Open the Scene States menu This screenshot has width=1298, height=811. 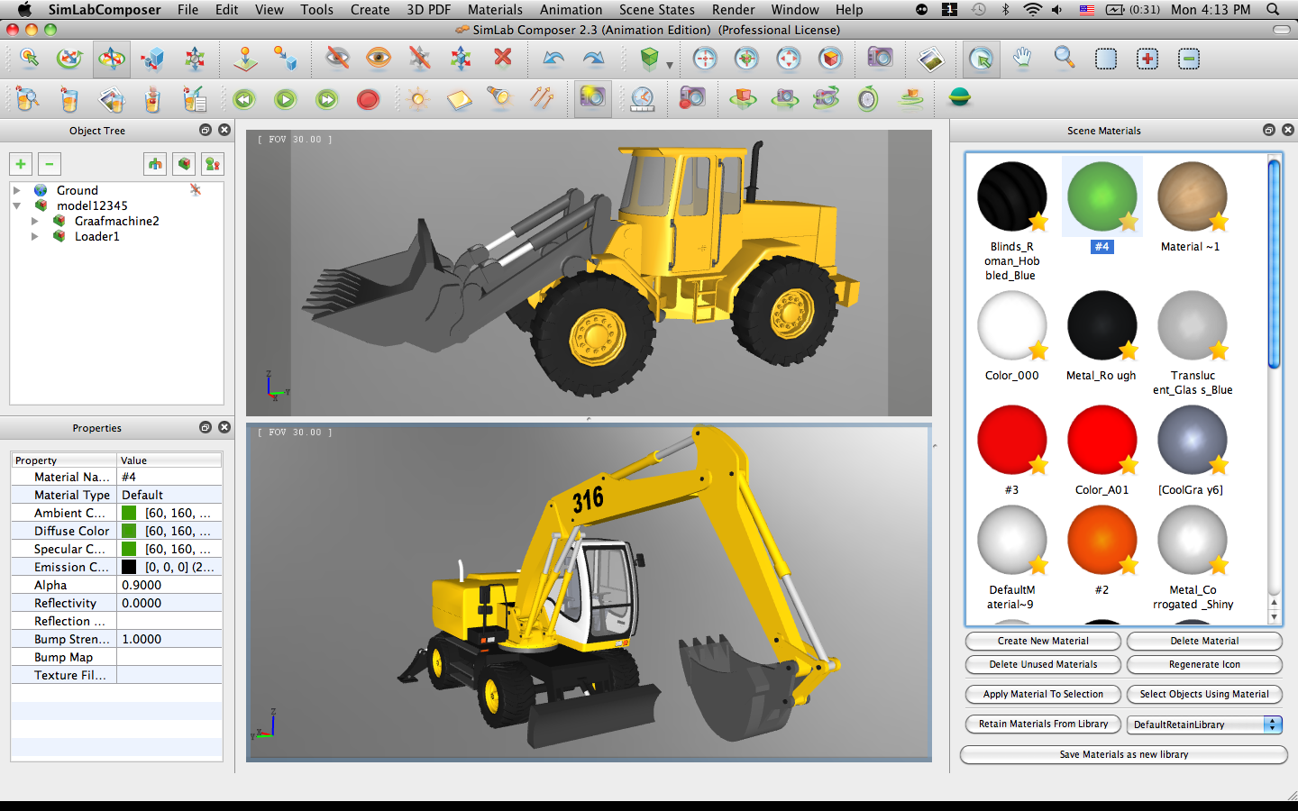tap(656, 10)
